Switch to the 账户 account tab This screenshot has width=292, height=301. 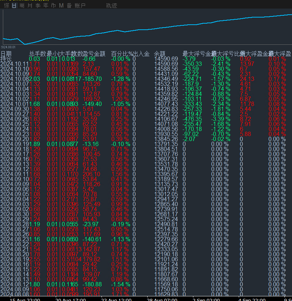(x=80, y=6)
